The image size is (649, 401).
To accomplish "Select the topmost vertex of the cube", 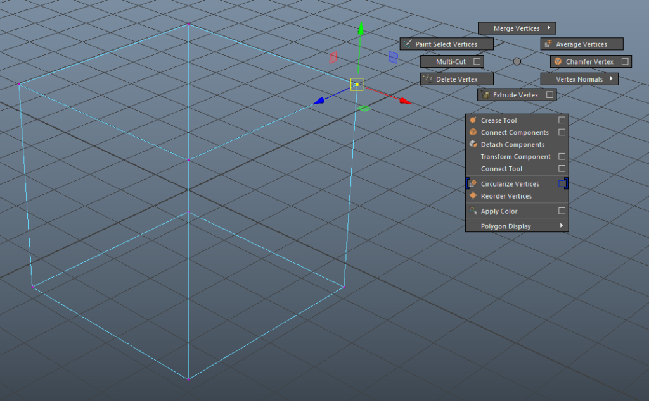I will tap(188, 25).
